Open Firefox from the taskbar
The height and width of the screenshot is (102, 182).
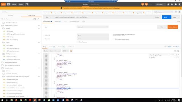tap(16, 100)
